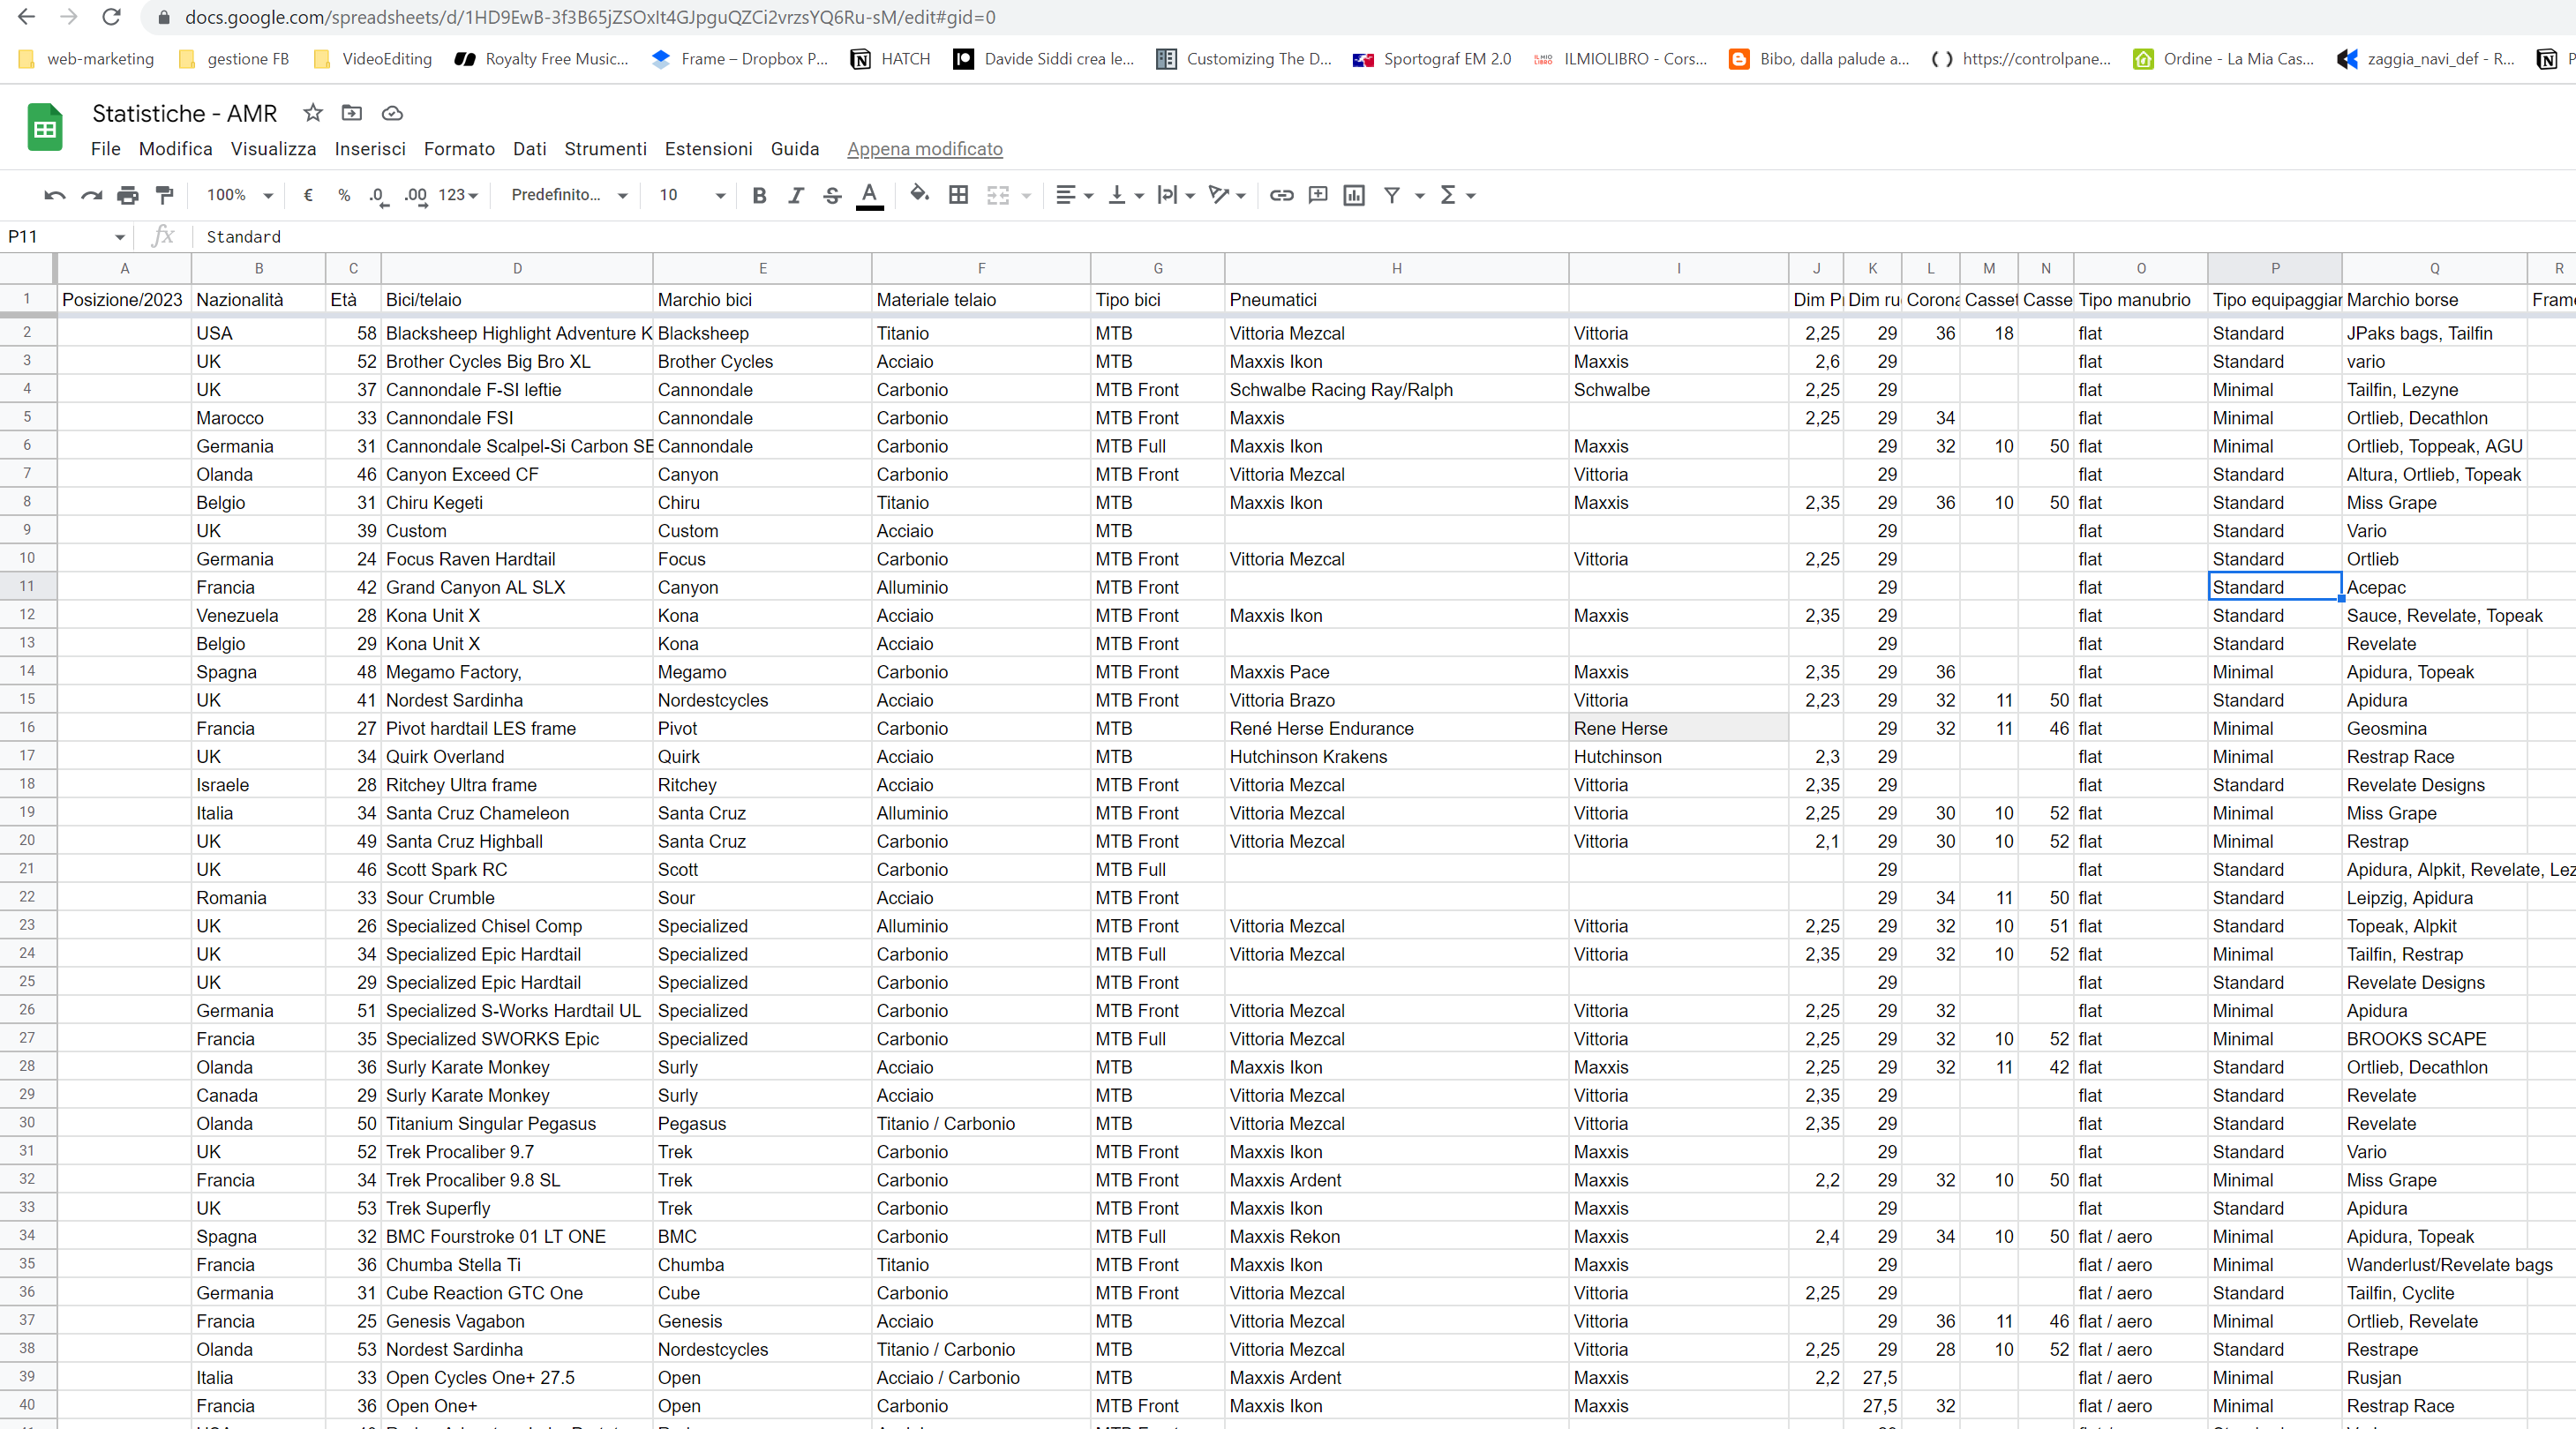Click the Print icon
Screen dimensions: 2576x1429
click(128, 196)
